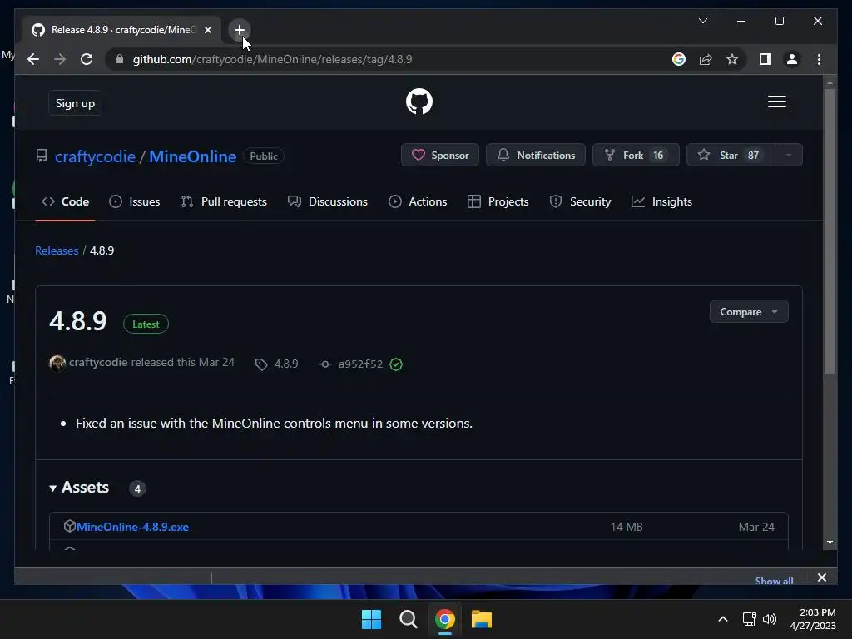Switch to the Issues tab
852x639 pixels.
tap(134, 201)
